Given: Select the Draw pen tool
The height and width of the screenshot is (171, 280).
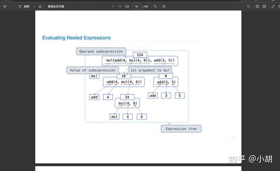Looking at the screenshot, I should [24, 7].
